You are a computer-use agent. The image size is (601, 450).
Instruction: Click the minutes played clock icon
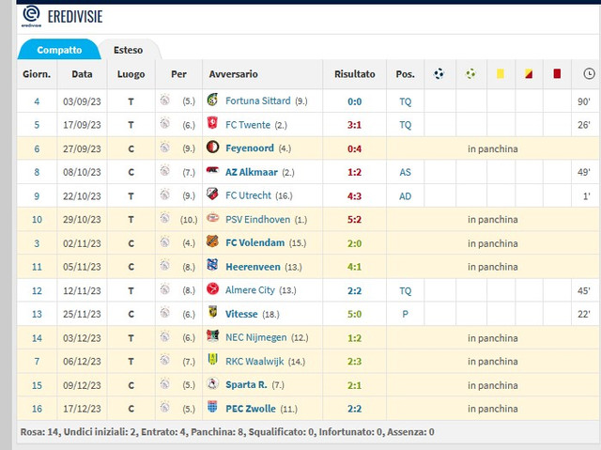pos(589,73)
